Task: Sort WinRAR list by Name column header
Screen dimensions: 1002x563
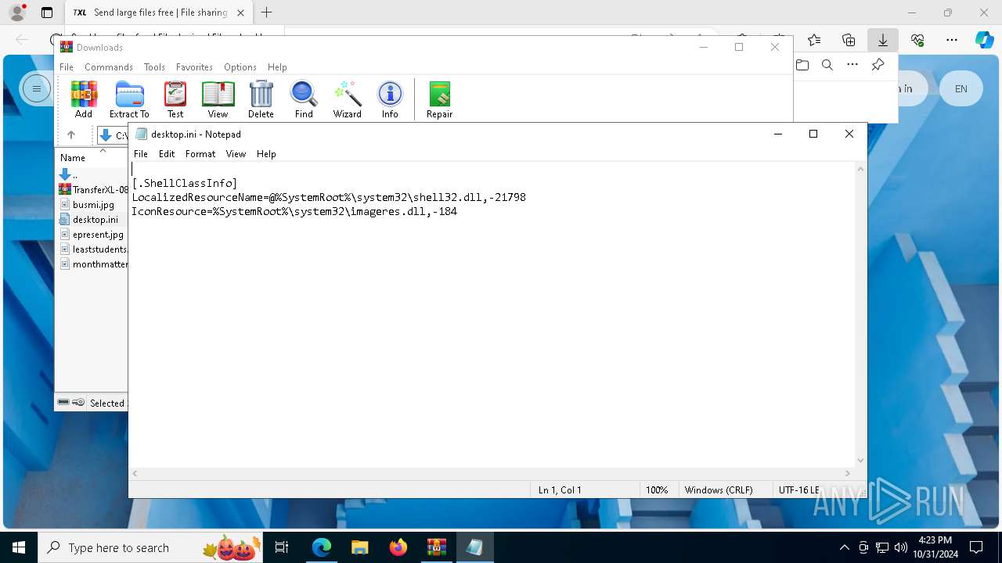Action: coord(92,157)
